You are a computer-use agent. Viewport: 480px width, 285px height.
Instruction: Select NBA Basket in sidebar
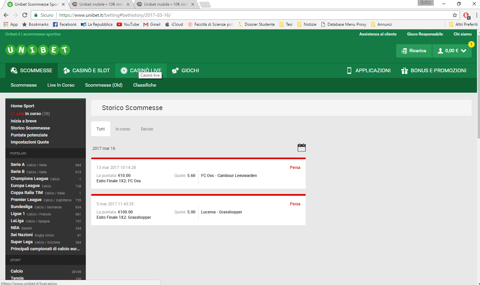[46, 228]
